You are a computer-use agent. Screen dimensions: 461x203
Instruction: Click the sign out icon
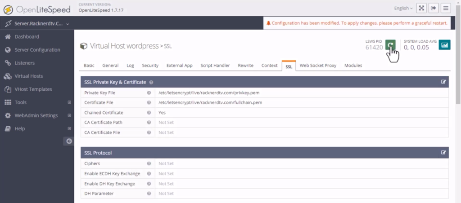coord(434,8)
